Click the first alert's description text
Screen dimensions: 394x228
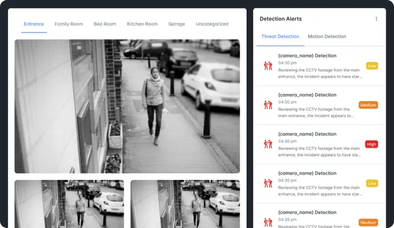point(320,73)
